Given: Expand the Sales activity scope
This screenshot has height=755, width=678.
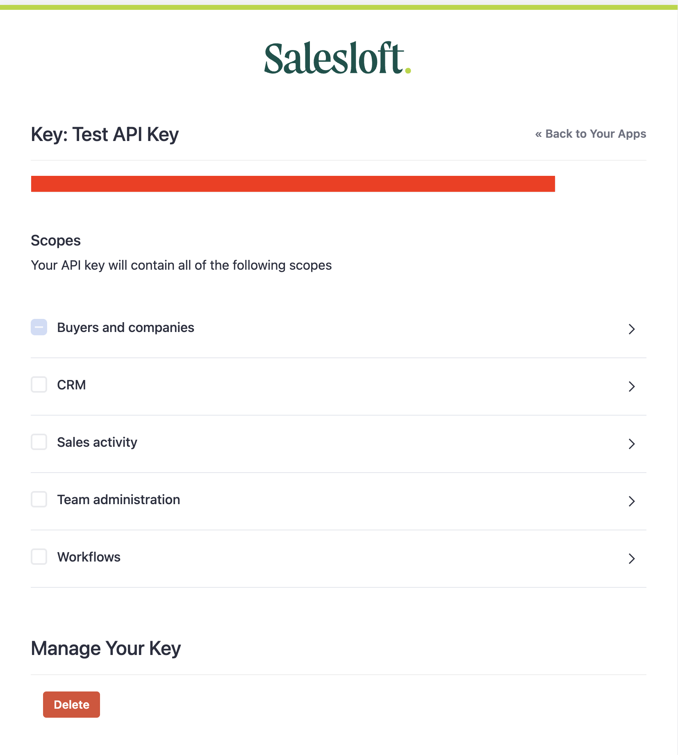Looking at the screenshot, I should pos(632,444).
